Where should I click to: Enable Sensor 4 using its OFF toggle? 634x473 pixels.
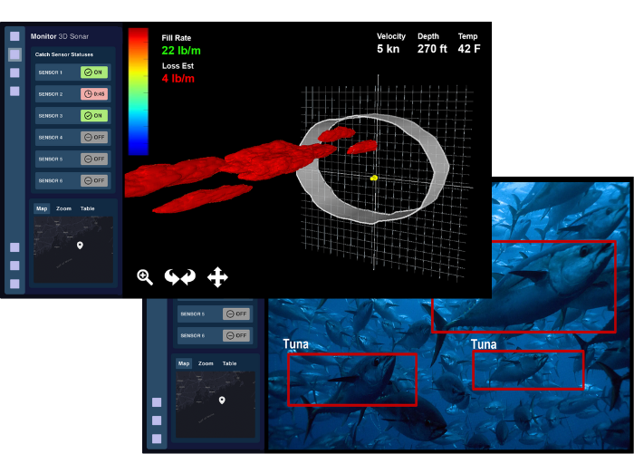[93, 138]
